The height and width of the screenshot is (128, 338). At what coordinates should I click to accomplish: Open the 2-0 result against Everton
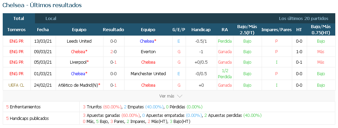tap(113, 51)
